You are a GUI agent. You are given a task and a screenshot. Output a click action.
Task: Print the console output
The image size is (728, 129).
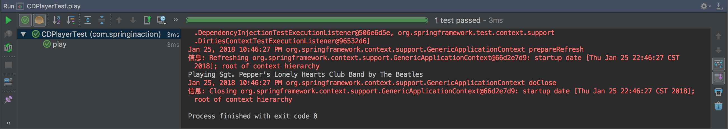click(718, 92)
